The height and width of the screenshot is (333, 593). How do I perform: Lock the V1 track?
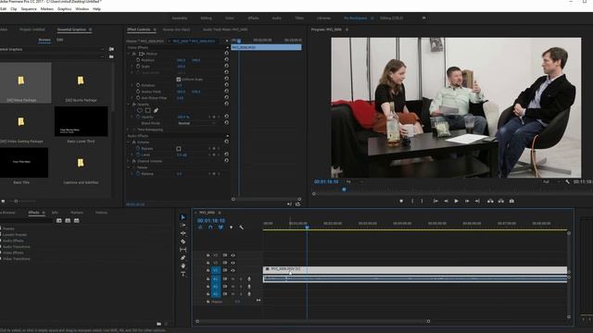click(x=208, y=270)
